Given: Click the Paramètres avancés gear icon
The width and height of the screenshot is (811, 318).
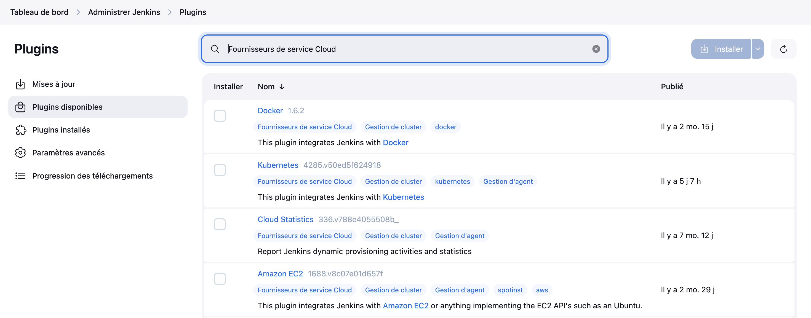Looking at the screenshot, I should (20, 153).
